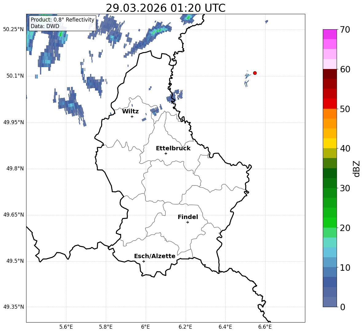Click the Esch/Alzette label text
Viewport: 364px width, 333px height.
pos(155,256)
